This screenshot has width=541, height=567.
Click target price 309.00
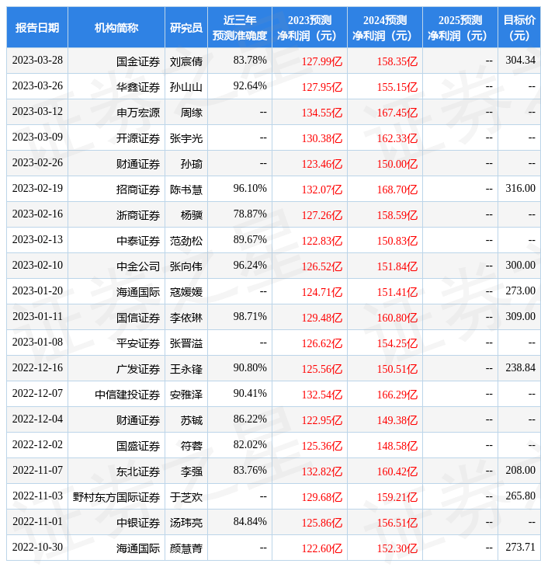(x=520, y=317)
